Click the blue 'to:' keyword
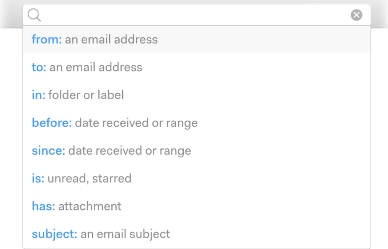This screenshot has width=388, height=249. point(39,67)
